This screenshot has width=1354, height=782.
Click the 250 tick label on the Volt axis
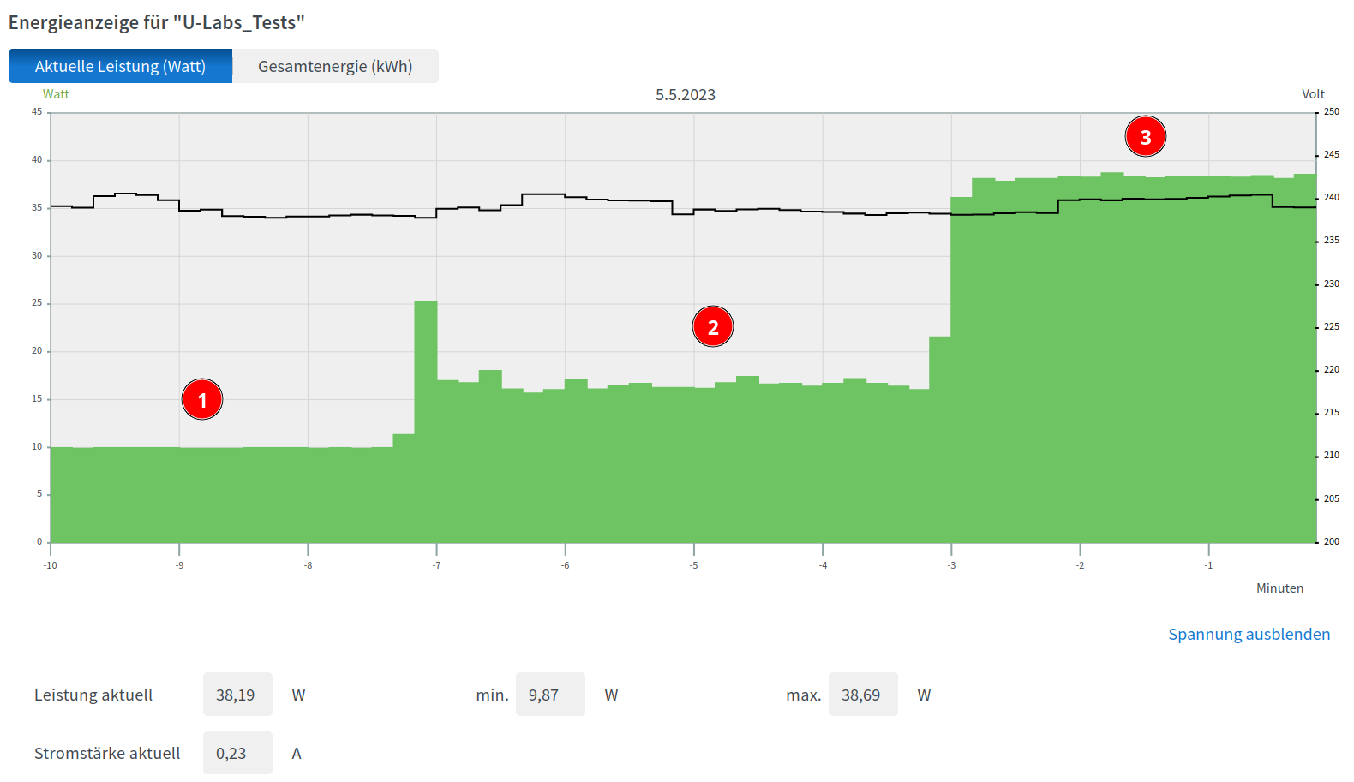tap(1331, 112)
